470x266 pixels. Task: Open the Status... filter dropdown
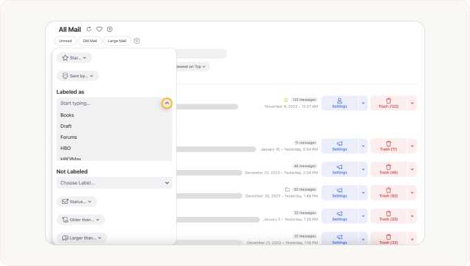[77, 202]
